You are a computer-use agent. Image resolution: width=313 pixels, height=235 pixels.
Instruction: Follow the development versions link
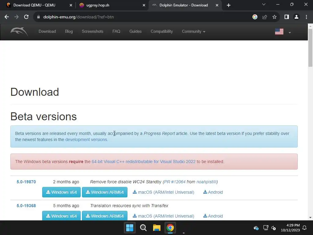click(87, 140)
